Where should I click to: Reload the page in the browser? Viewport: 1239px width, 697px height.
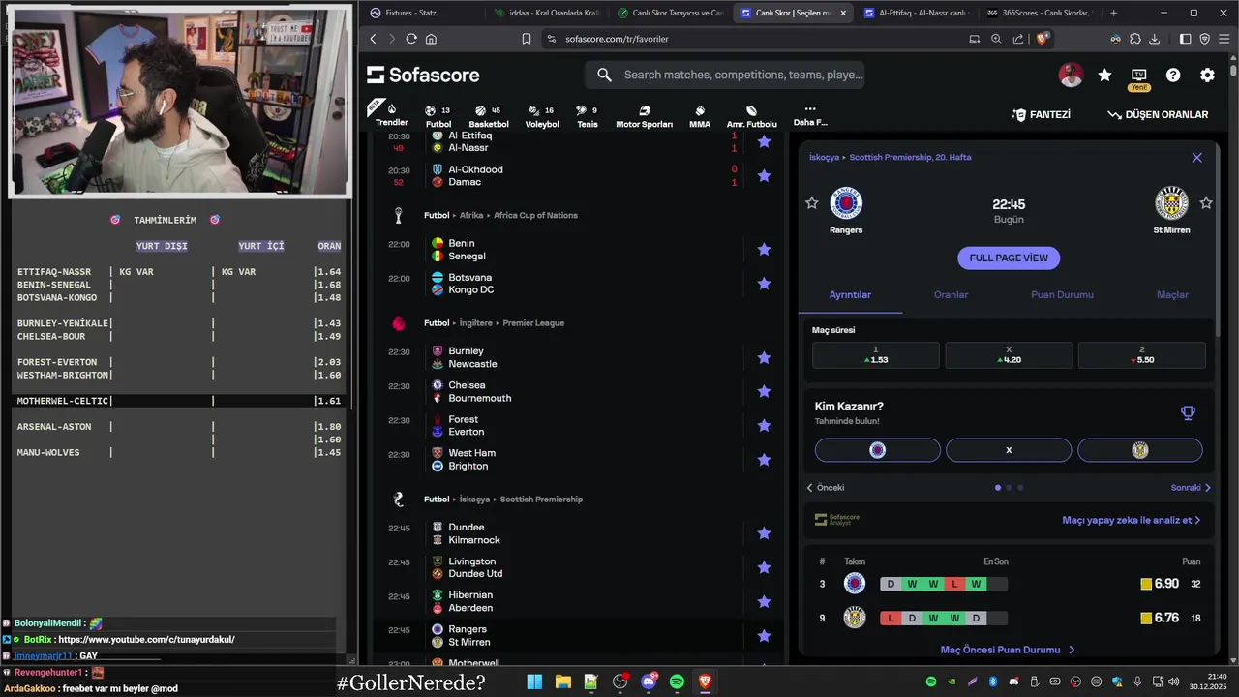coord(411,39)
